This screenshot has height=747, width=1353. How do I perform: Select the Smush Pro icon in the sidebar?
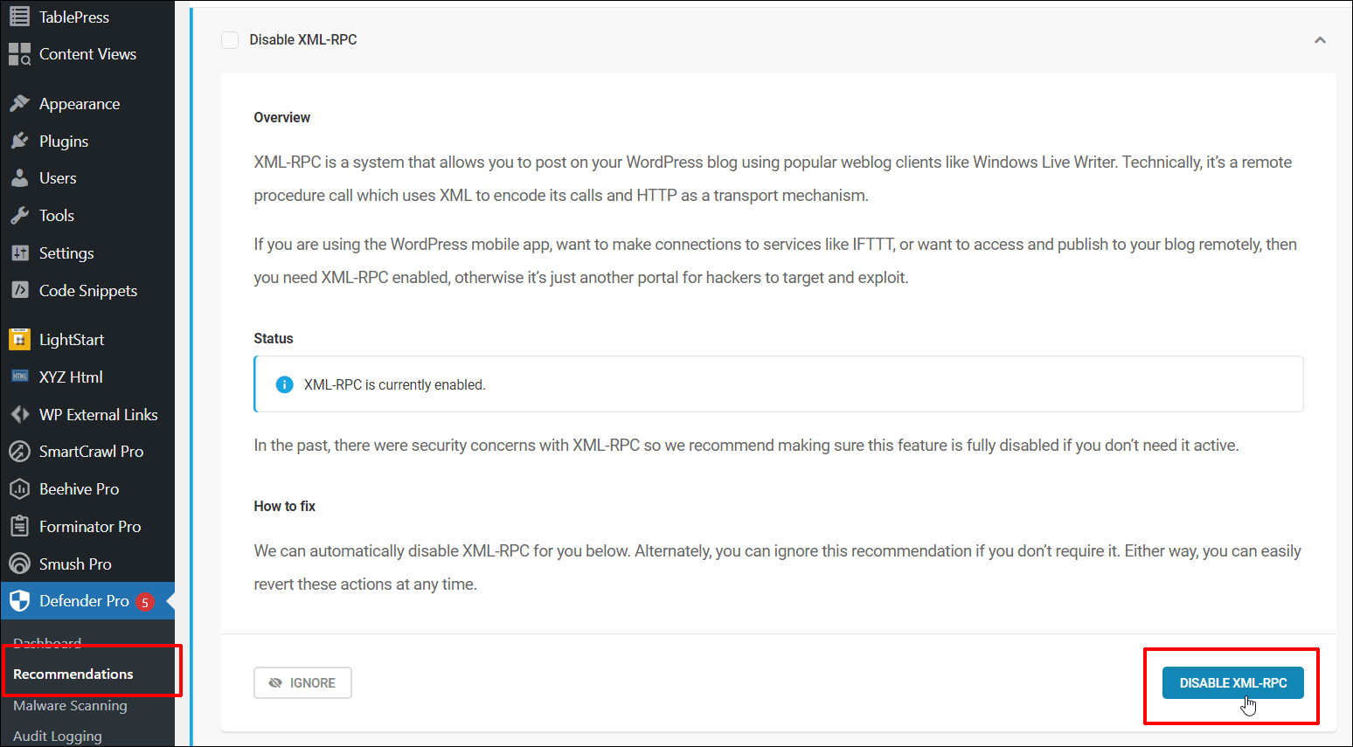coord(21,563)
